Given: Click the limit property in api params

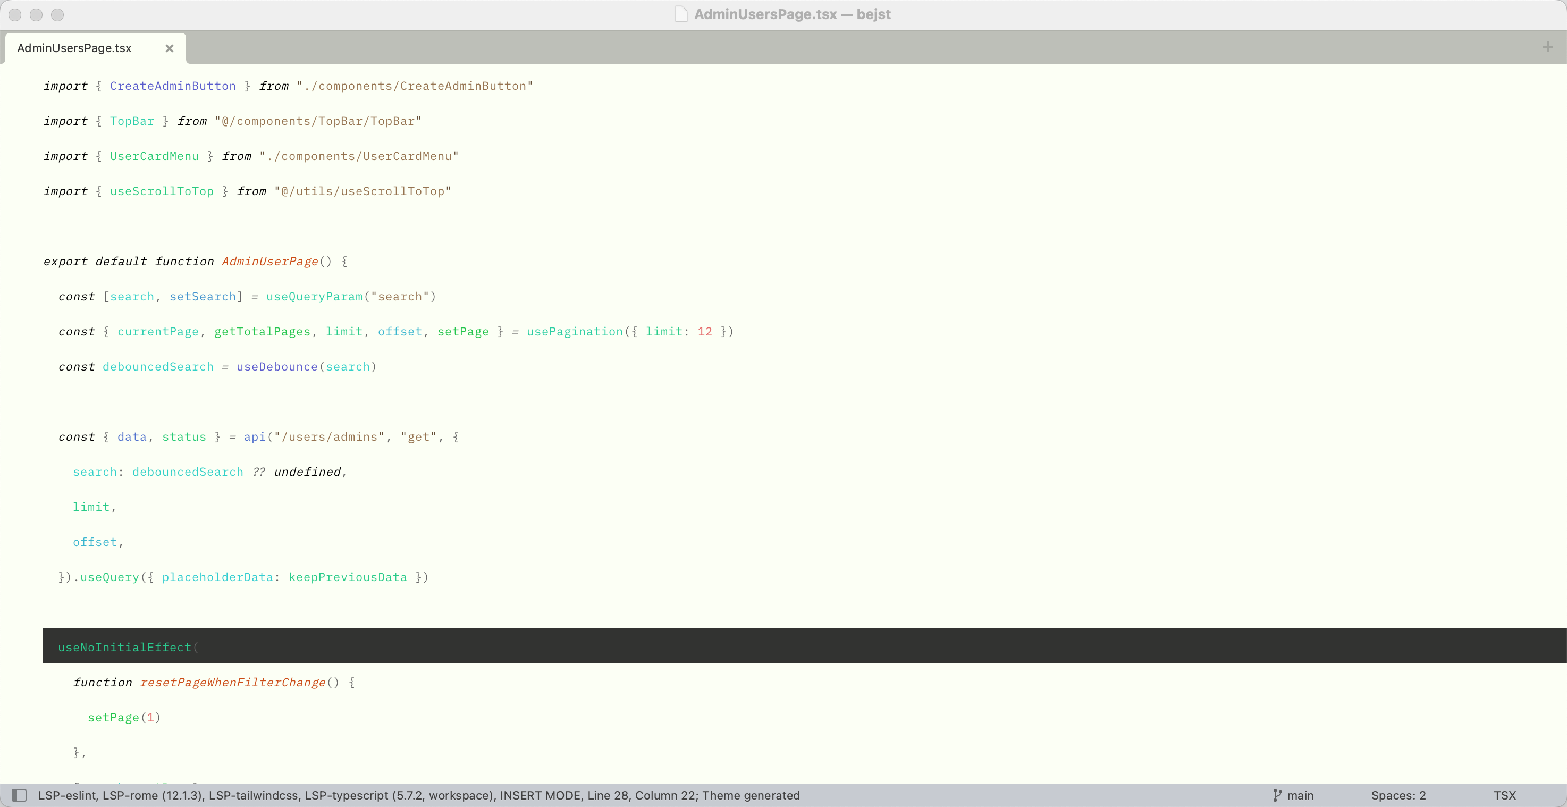Looking at the screenshot, I should pyautogui.click(x=91, y=507).
